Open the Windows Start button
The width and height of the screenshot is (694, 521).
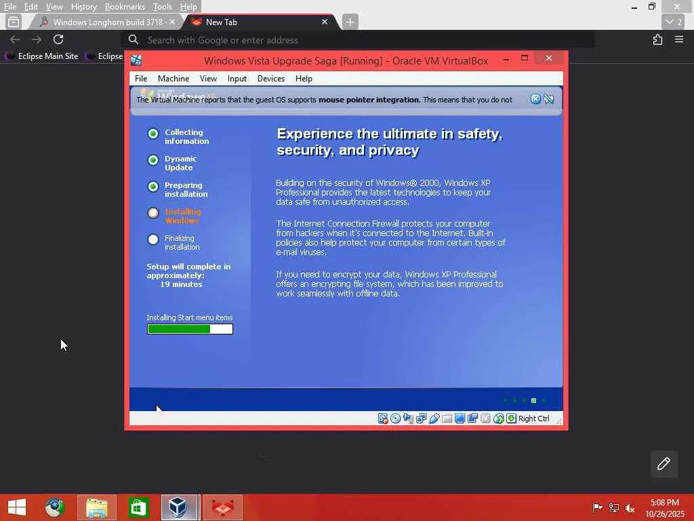click(17, 507)
